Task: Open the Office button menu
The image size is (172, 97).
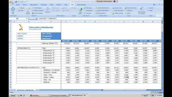Action: click(11, 3)
